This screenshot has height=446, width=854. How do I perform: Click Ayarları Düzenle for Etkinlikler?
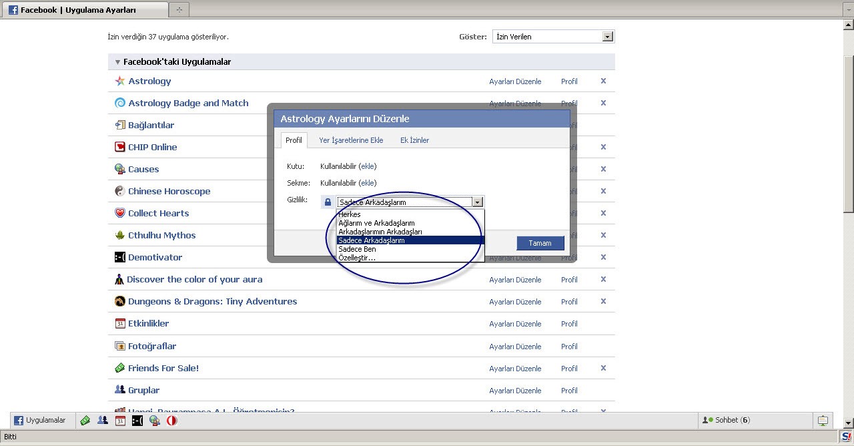tap(515, 324)
